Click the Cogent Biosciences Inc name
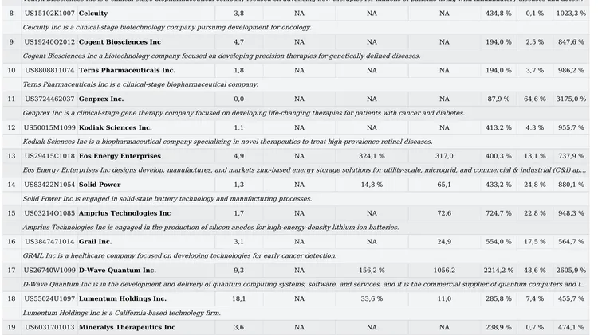The width and height of the screenshot is (598, 335). [120, 42]
